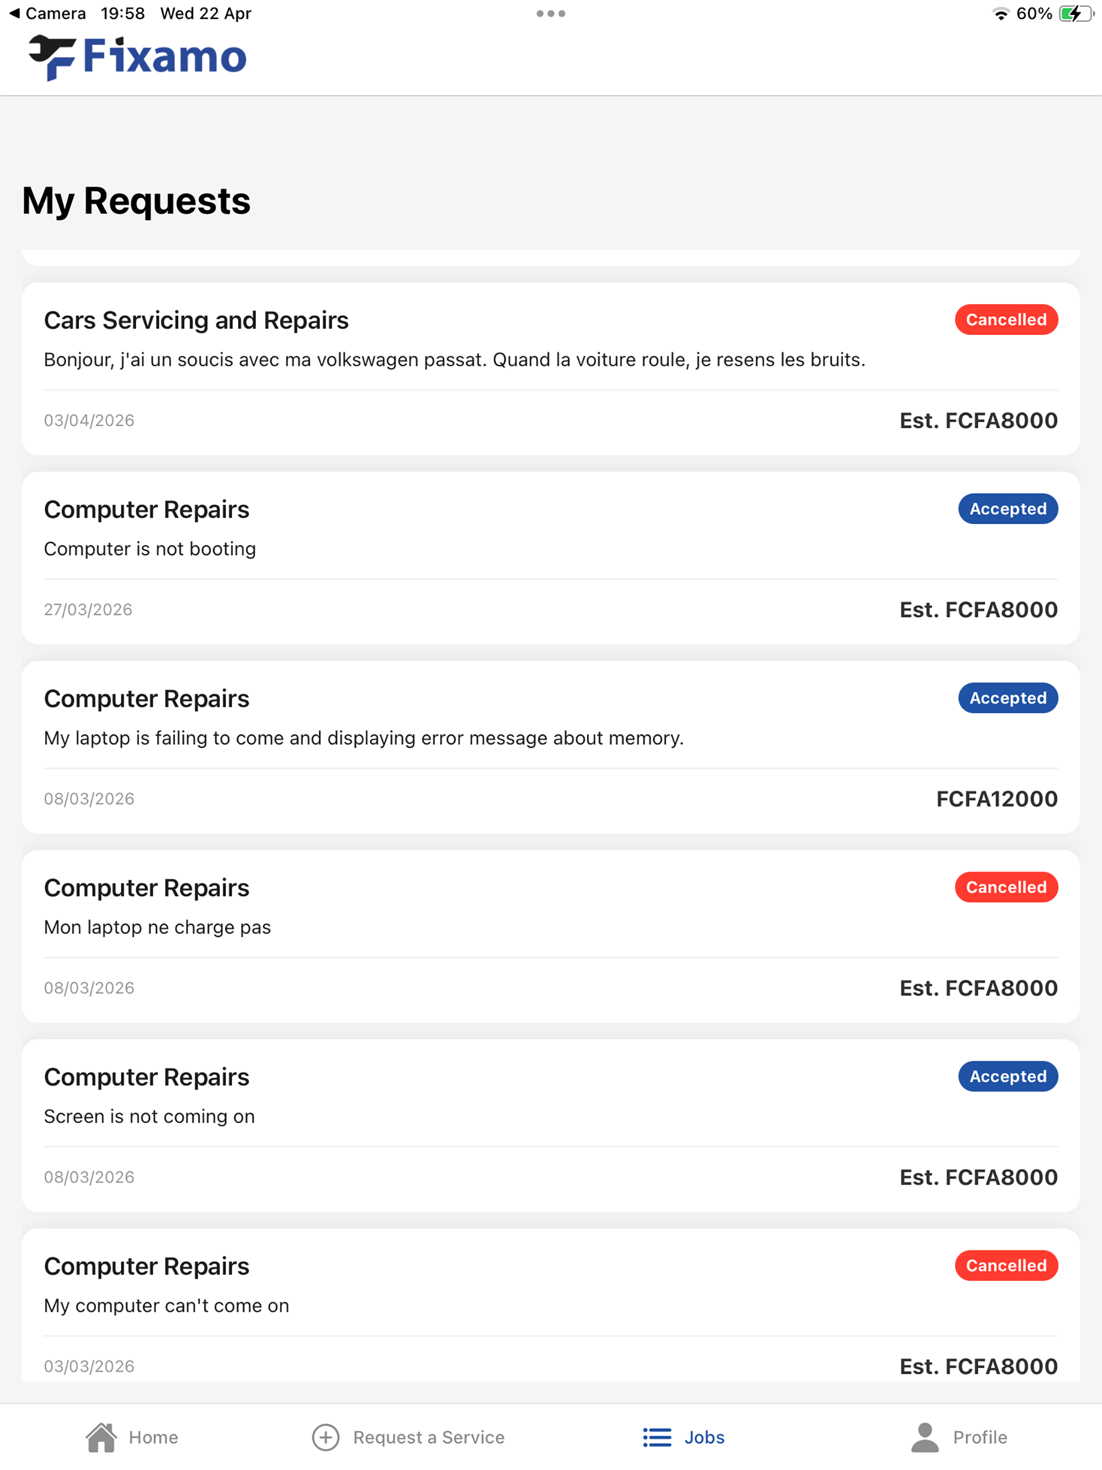The width and height of the screenshot is (1102, 1470).
Task: Open request 'Computer is not booting'
Action: pos(550,558)
